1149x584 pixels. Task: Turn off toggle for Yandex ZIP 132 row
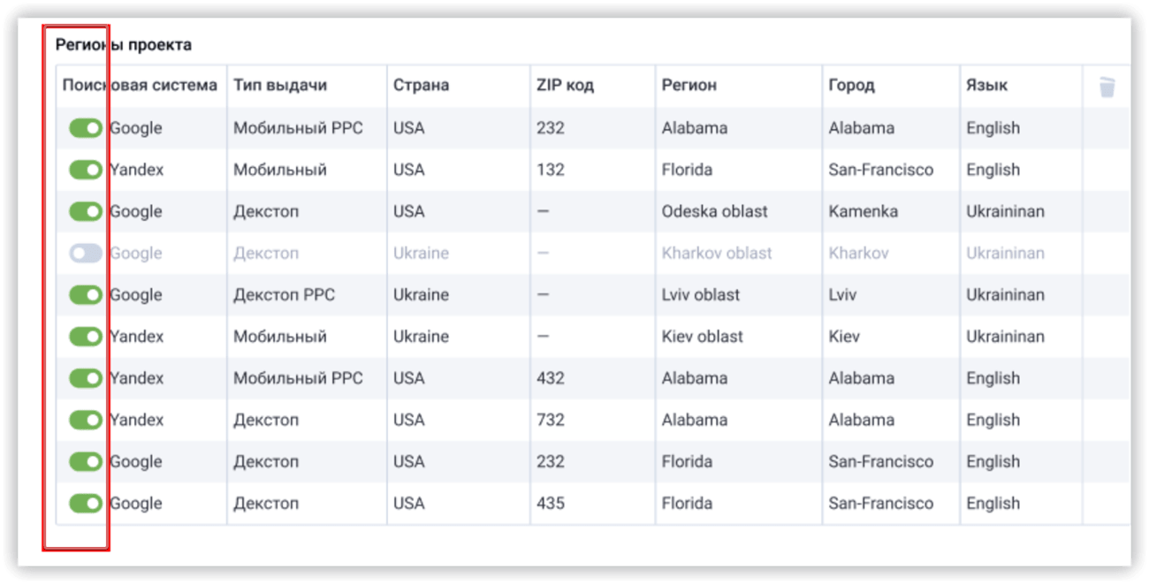click(x=86, y=170)
